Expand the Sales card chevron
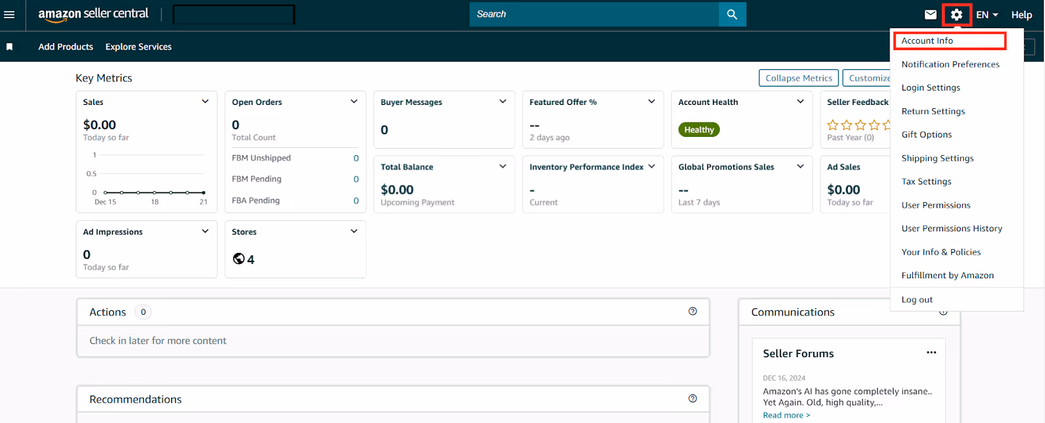The image size is (1045, 423). click(x=205, y=102)
